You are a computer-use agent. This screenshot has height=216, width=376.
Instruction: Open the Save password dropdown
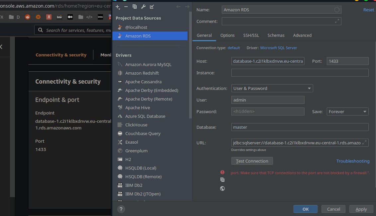coord(347,111)
